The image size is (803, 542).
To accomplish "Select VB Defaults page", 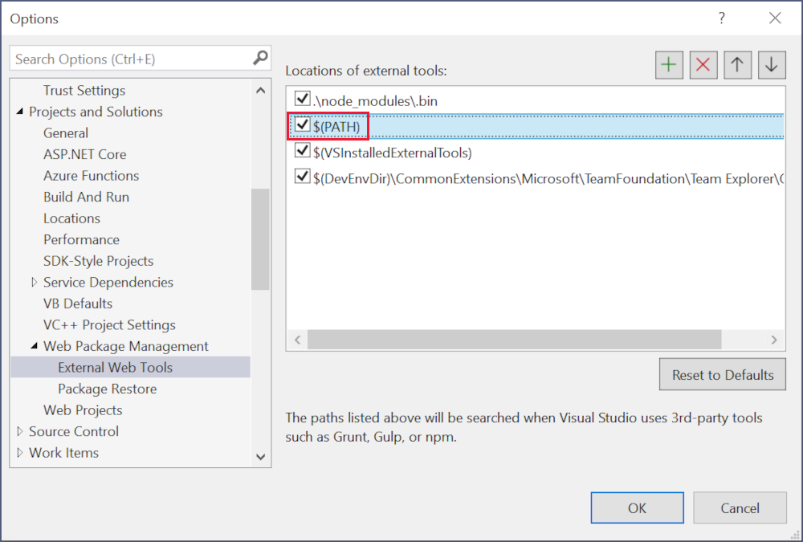I will tap(78, 304).
